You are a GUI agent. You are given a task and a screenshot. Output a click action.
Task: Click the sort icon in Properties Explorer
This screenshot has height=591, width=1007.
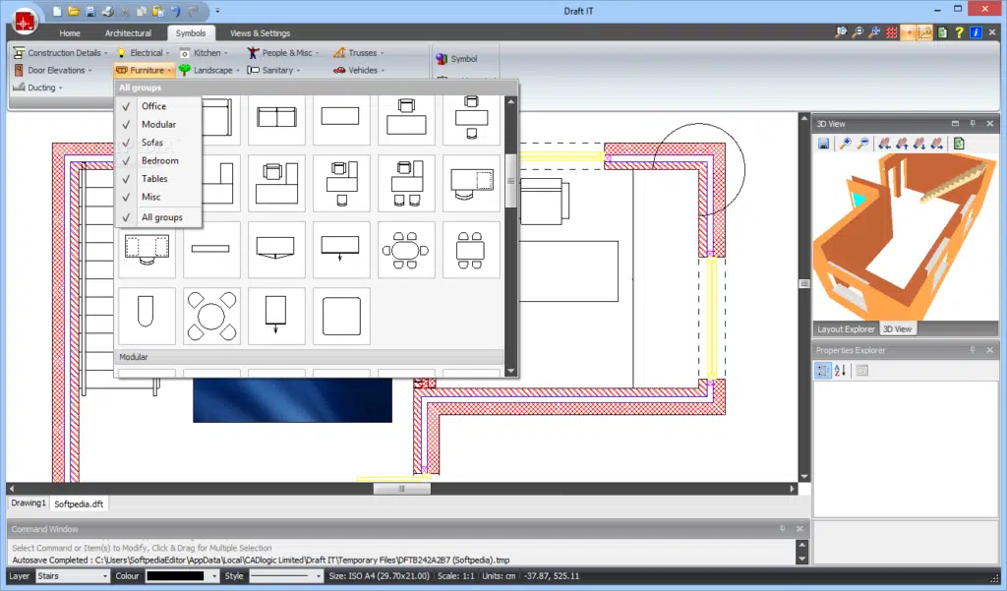click(x=839, y=370)
